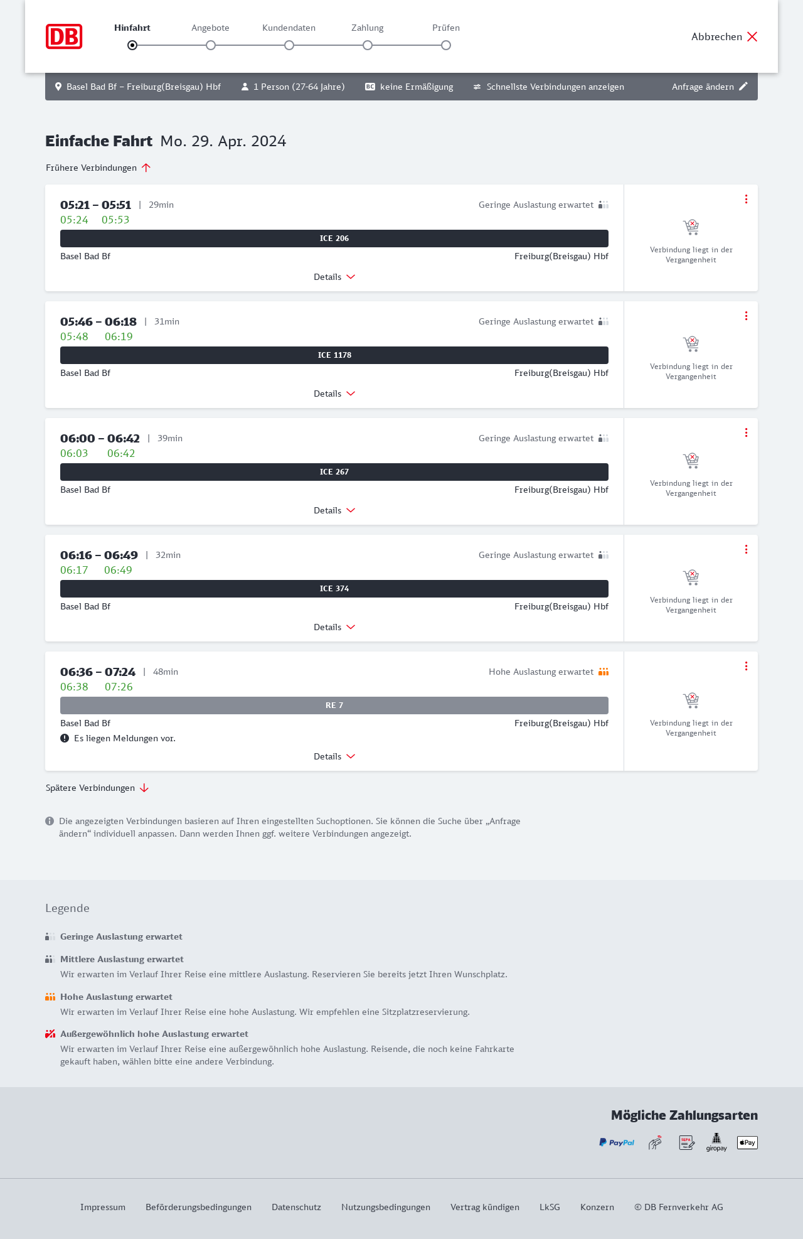The height and width of the screenshot is (1239, 803).
Task: Click the PayPal payment icon
Action: [x=617, y=1142]
